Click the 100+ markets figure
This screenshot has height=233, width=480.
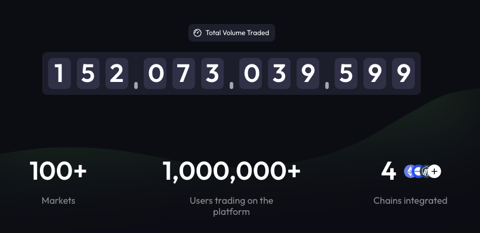(x=58, y=172)
